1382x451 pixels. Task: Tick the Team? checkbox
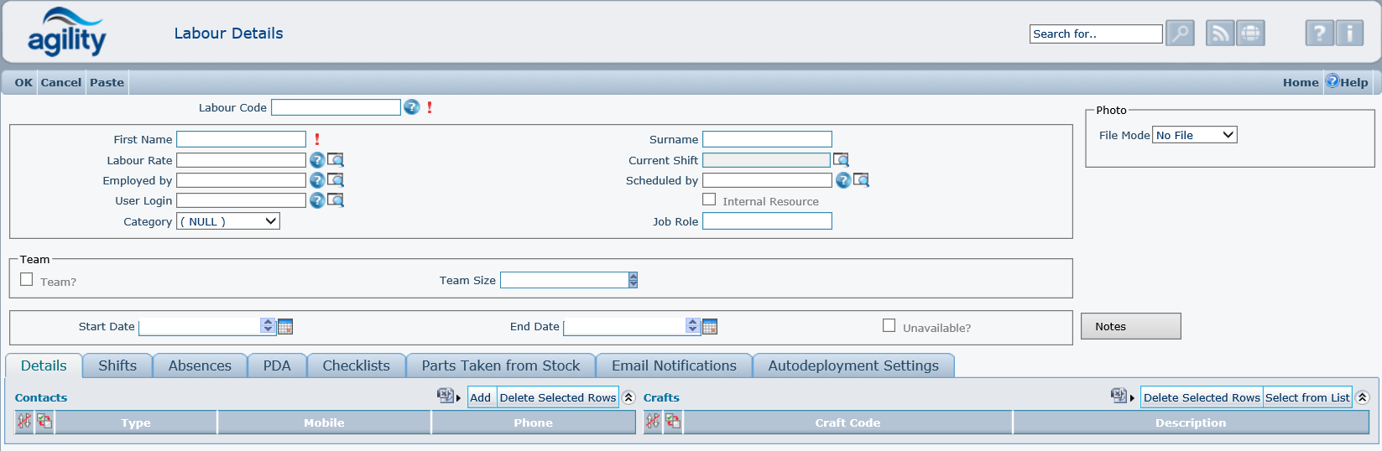(x=27, y=280)
